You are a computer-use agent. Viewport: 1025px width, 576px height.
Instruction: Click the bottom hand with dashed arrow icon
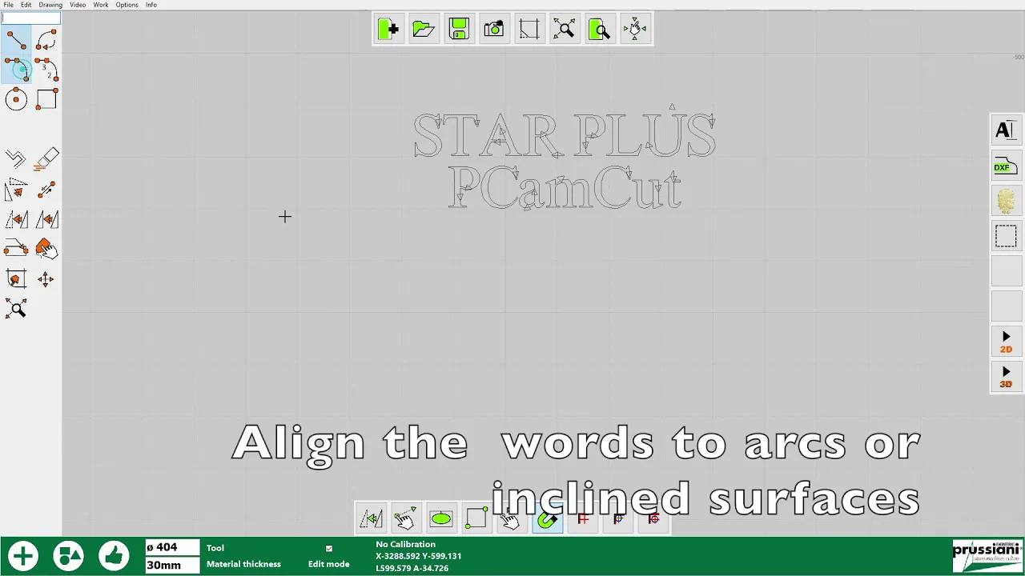(x=406, y=519)
